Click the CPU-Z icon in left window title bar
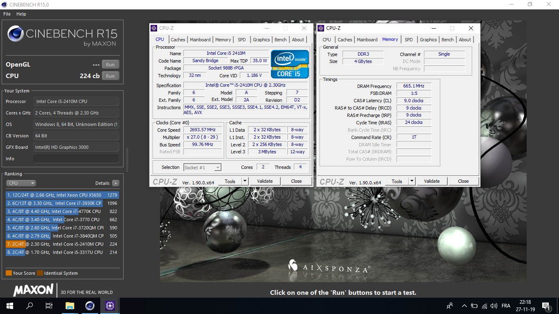The height and width of the screenshot is (314, 559). click(154, 28)
